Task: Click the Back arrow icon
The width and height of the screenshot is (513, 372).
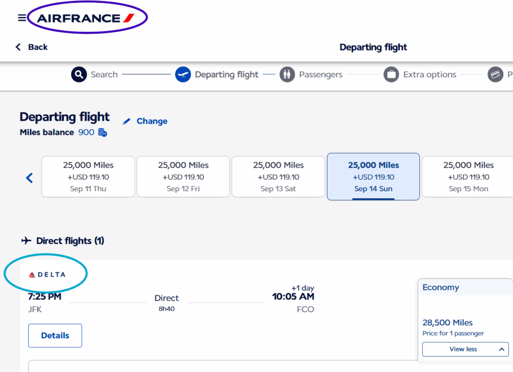Action: (x=19, y=47)
